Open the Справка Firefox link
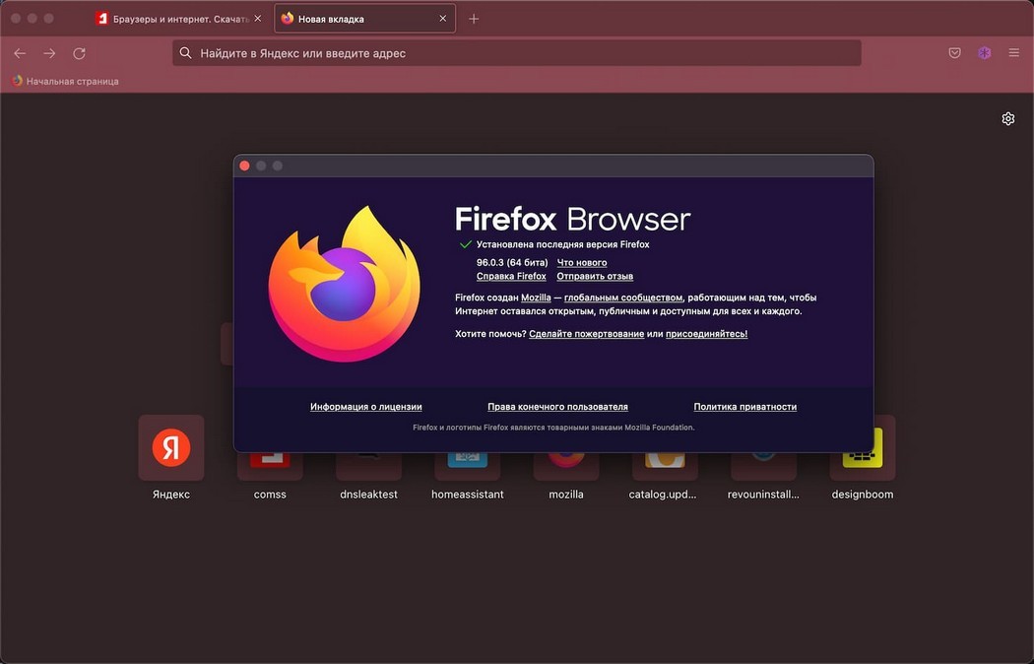Viewport: 1034px width, 664px height. point(511,276)
